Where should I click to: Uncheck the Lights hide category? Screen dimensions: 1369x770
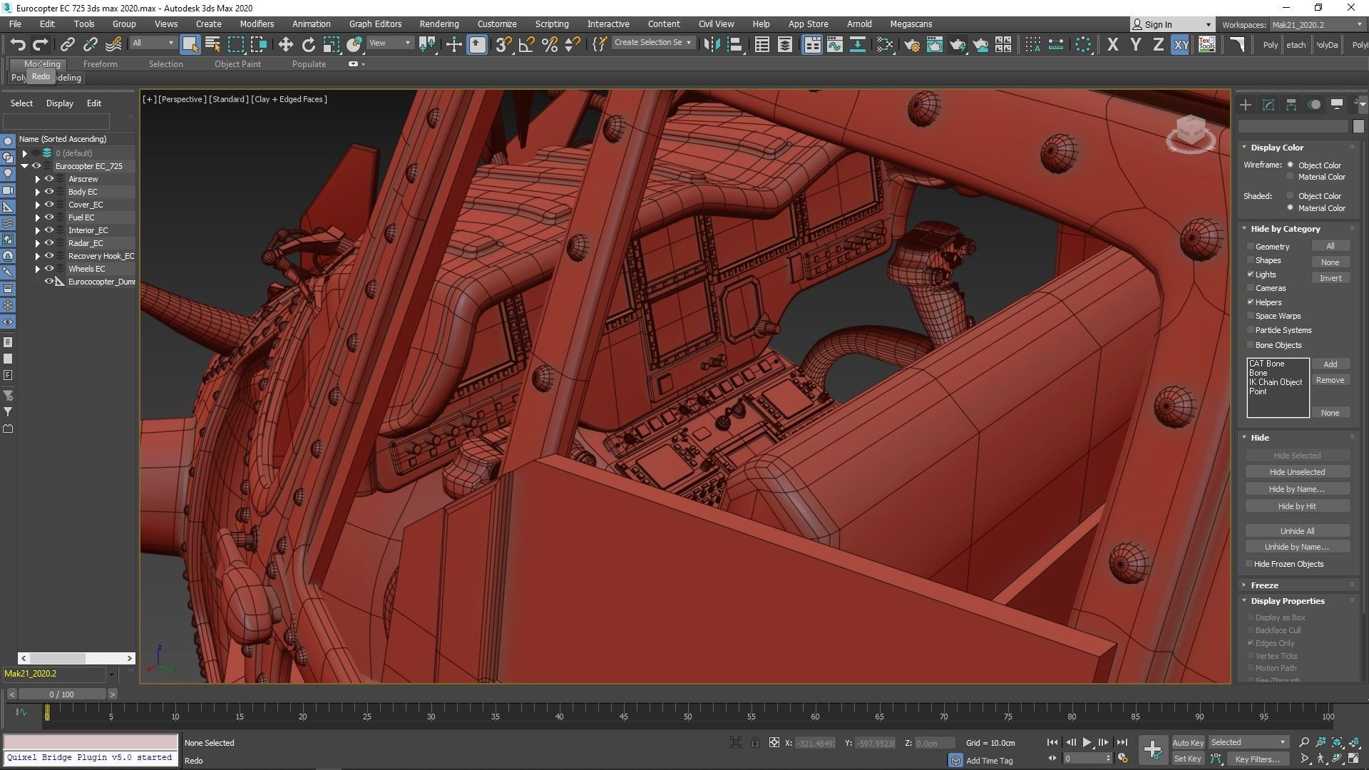tap(1251, 274)
